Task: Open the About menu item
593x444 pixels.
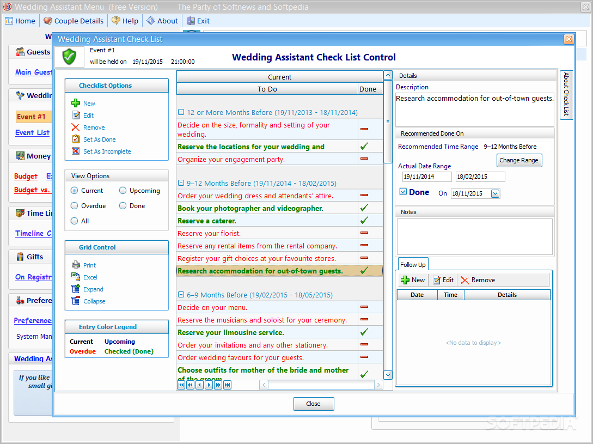Action: pyautogui.click(x=162, y=21)
